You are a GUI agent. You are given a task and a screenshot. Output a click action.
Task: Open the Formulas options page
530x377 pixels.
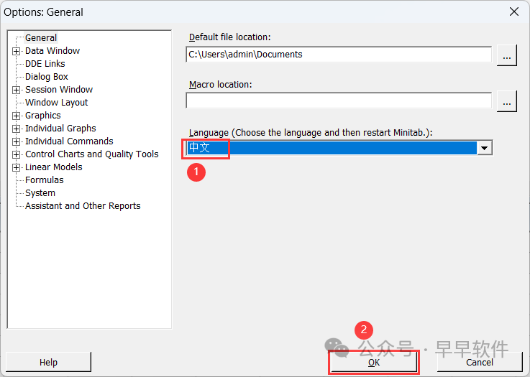(44, 180)
